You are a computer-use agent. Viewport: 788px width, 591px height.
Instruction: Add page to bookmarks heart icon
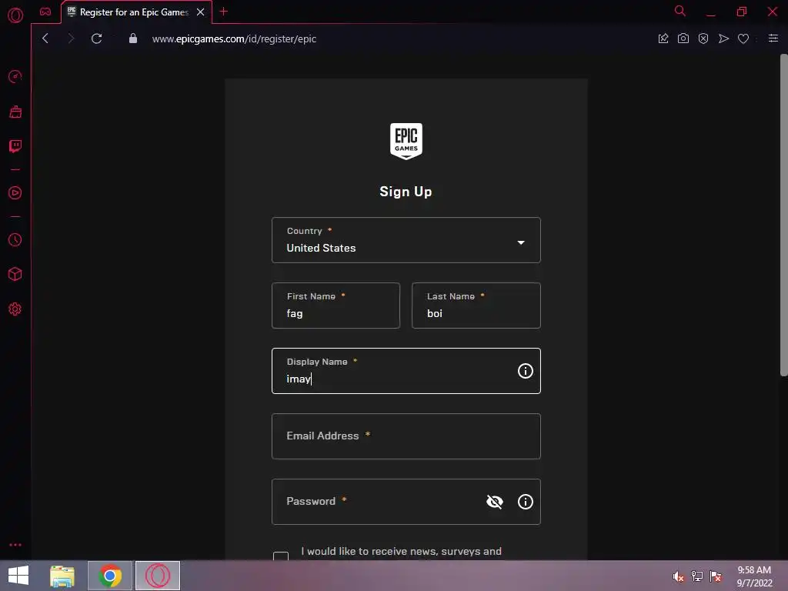pos(743,38)
